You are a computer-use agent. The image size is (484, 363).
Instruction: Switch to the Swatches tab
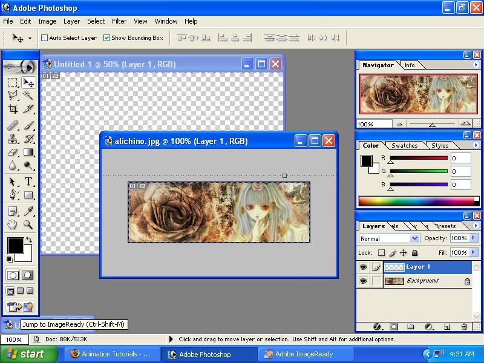point(404,146)
